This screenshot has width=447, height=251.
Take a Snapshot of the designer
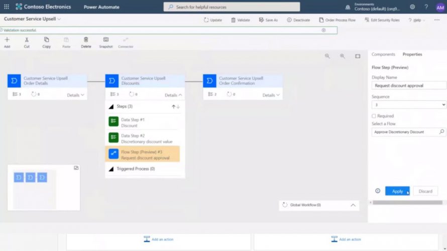[106, 43]
